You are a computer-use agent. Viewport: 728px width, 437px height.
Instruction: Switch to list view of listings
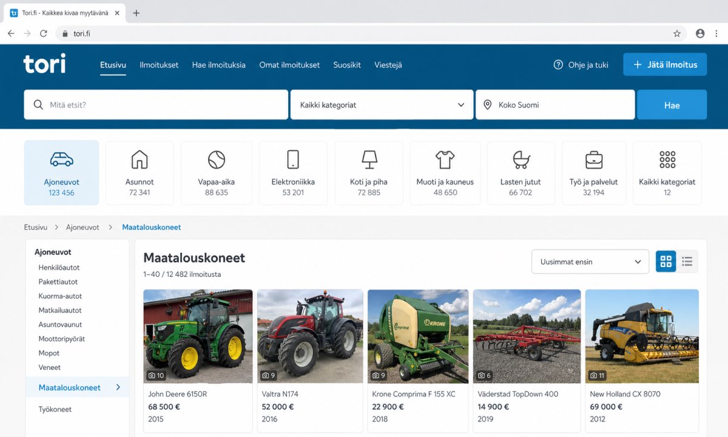point(687,262)
